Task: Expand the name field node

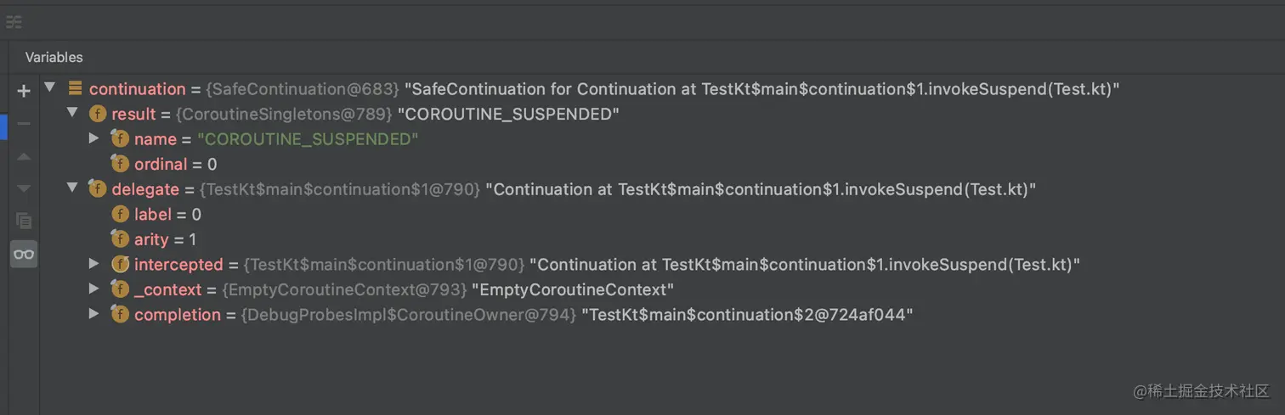Action: coord(94,138)
